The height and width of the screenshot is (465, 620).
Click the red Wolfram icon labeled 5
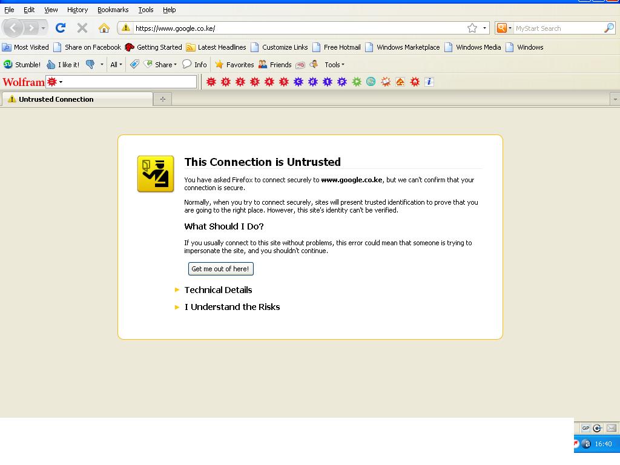pyautogui.click(x=284, y=82)
